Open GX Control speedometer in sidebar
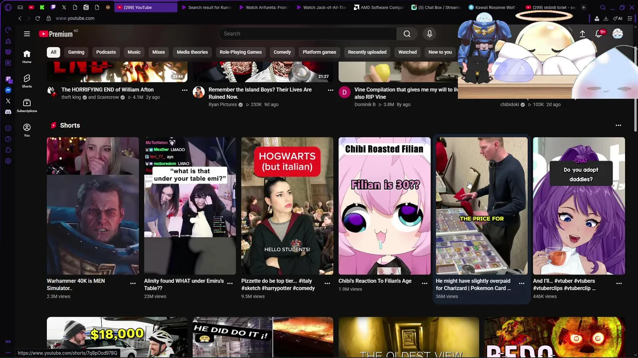 point(8,30)
